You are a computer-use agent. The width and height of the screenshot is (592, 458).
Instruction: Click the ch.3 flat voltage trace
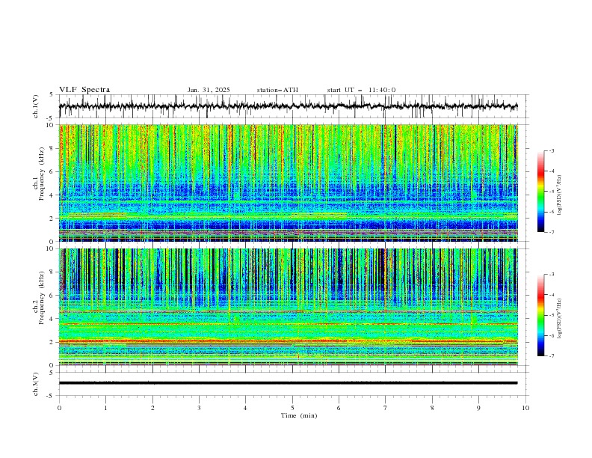(288, 383)
